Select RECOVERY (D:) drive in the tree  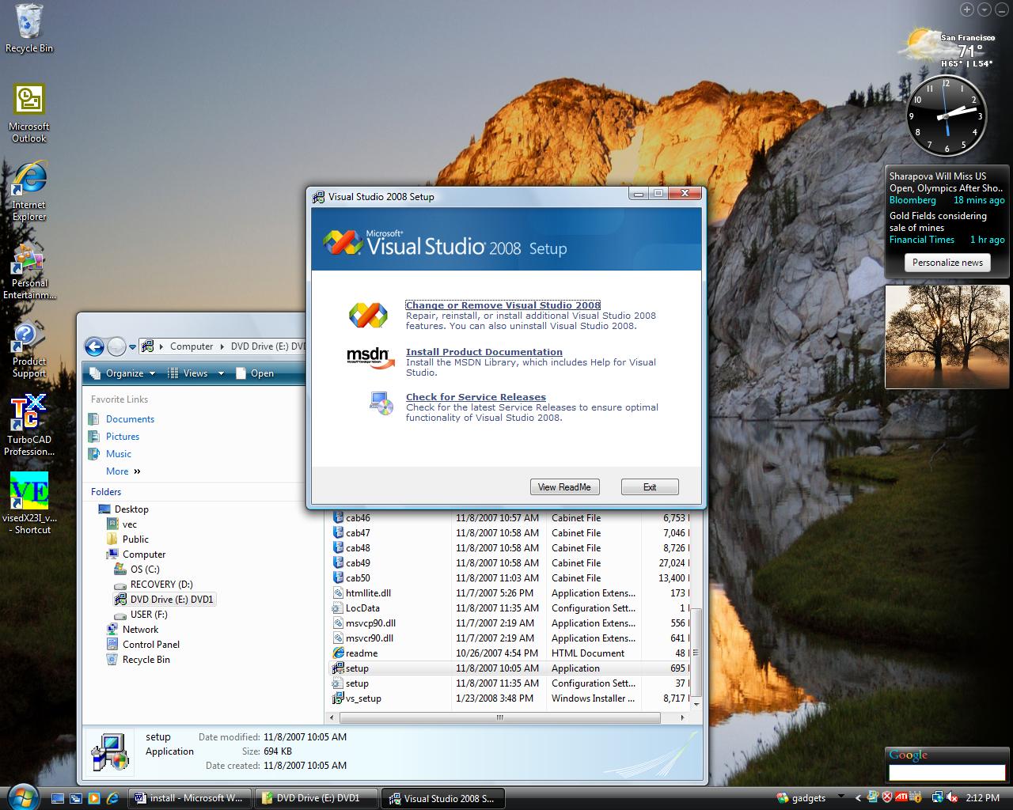click(161, 585)
